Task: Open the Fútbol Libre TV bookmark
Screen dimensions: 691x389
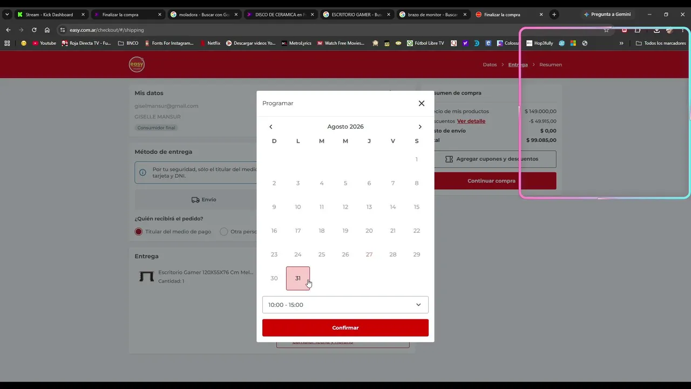Action: [x=425, y=43]
